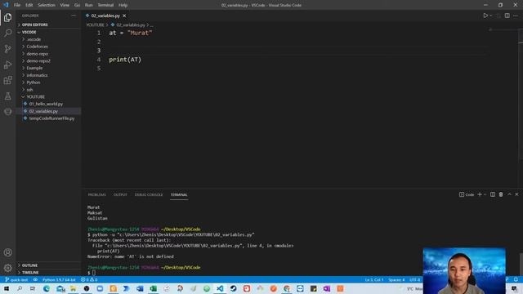The image size is (523, 294).
Task: Open the Terminal menu
Action: point(105,5)
